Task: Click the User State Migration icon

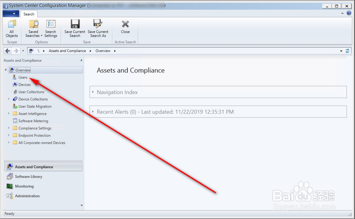Action: [15, 106]
